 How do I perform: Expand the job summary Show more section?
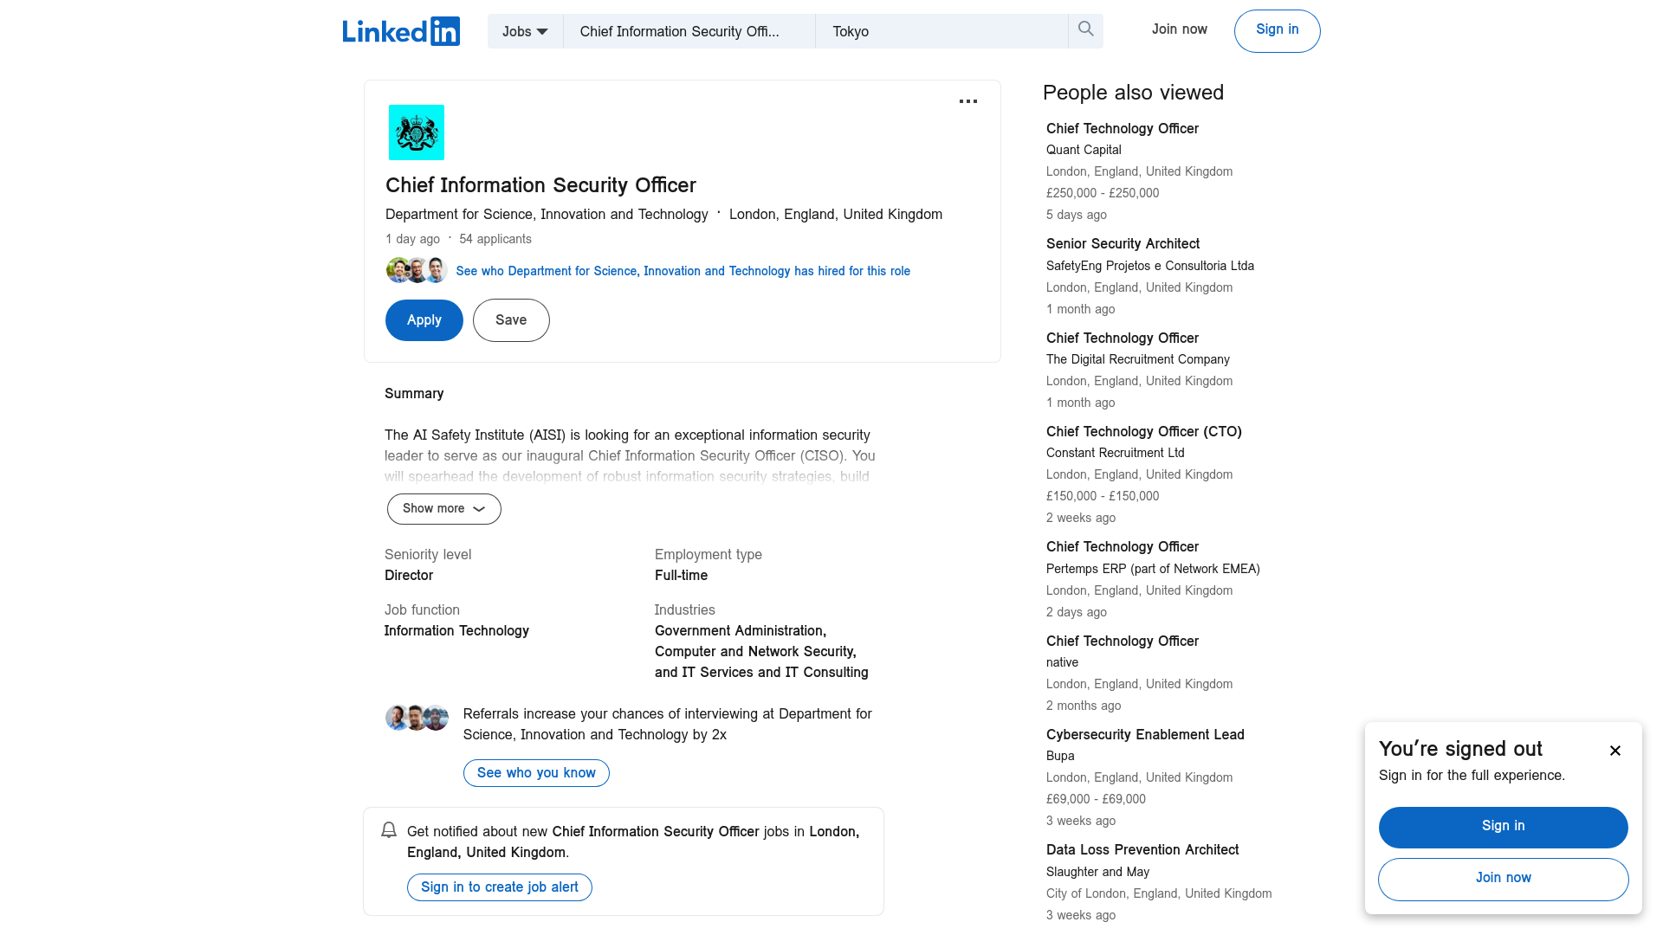click(x=443, y=509)
